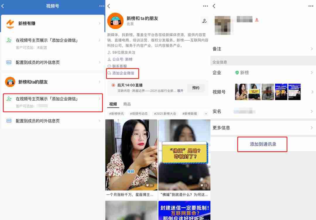Tap 添加企业微信 link on profile
The width and height of the screenshot is (316, 220).
point(121,73)
